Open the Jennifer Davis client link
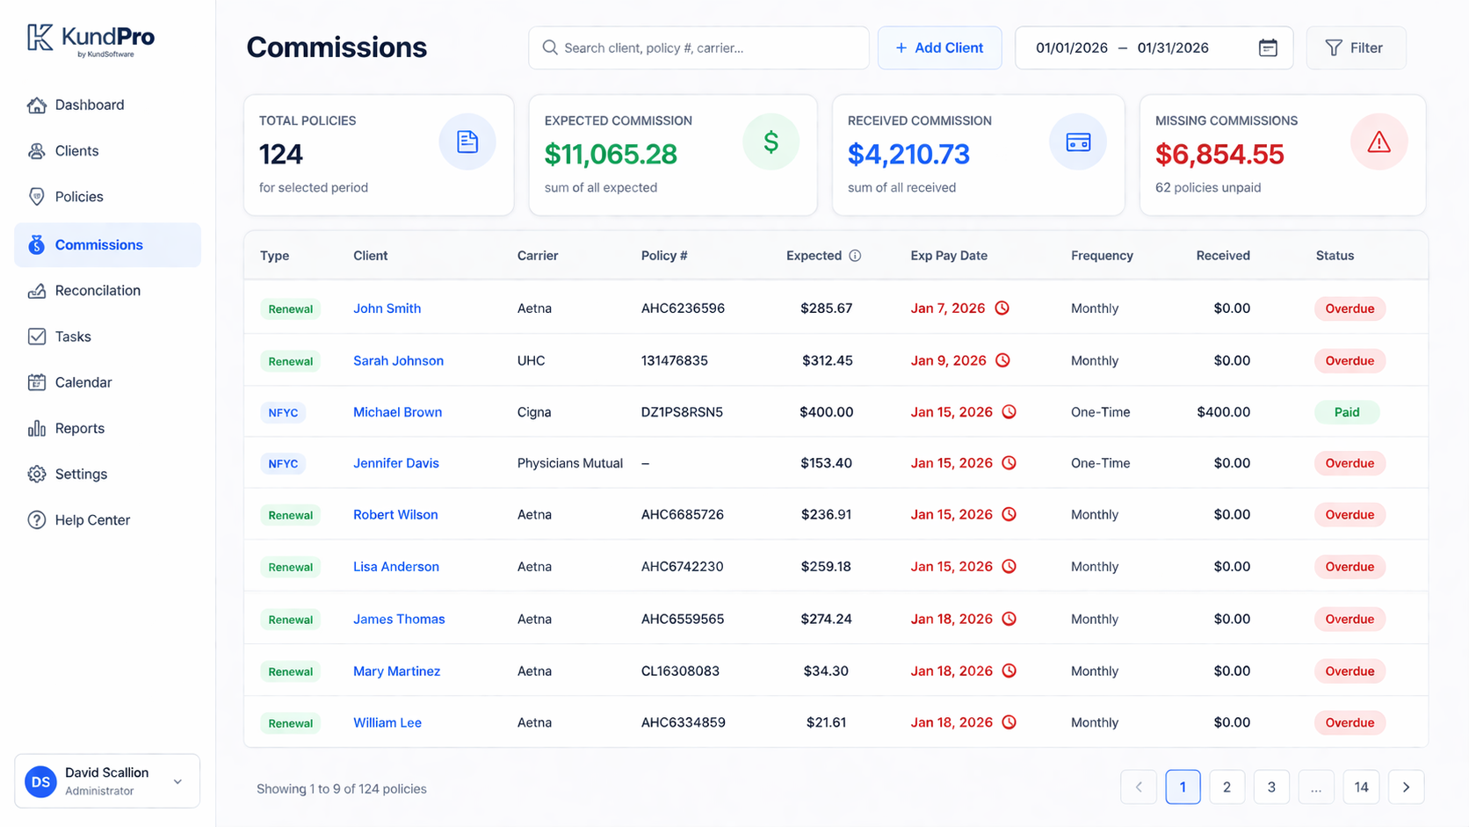 [395, 463]
